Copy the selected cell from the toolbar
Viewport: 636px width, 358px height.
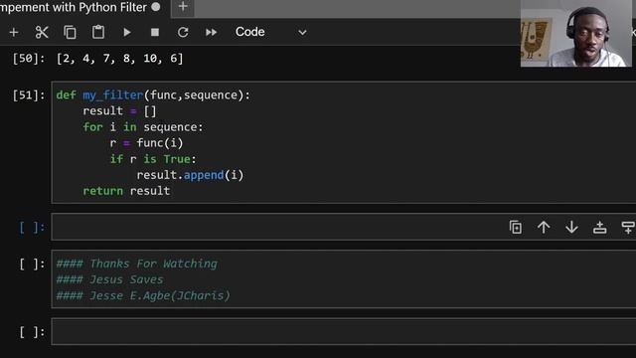pos(70,32)
